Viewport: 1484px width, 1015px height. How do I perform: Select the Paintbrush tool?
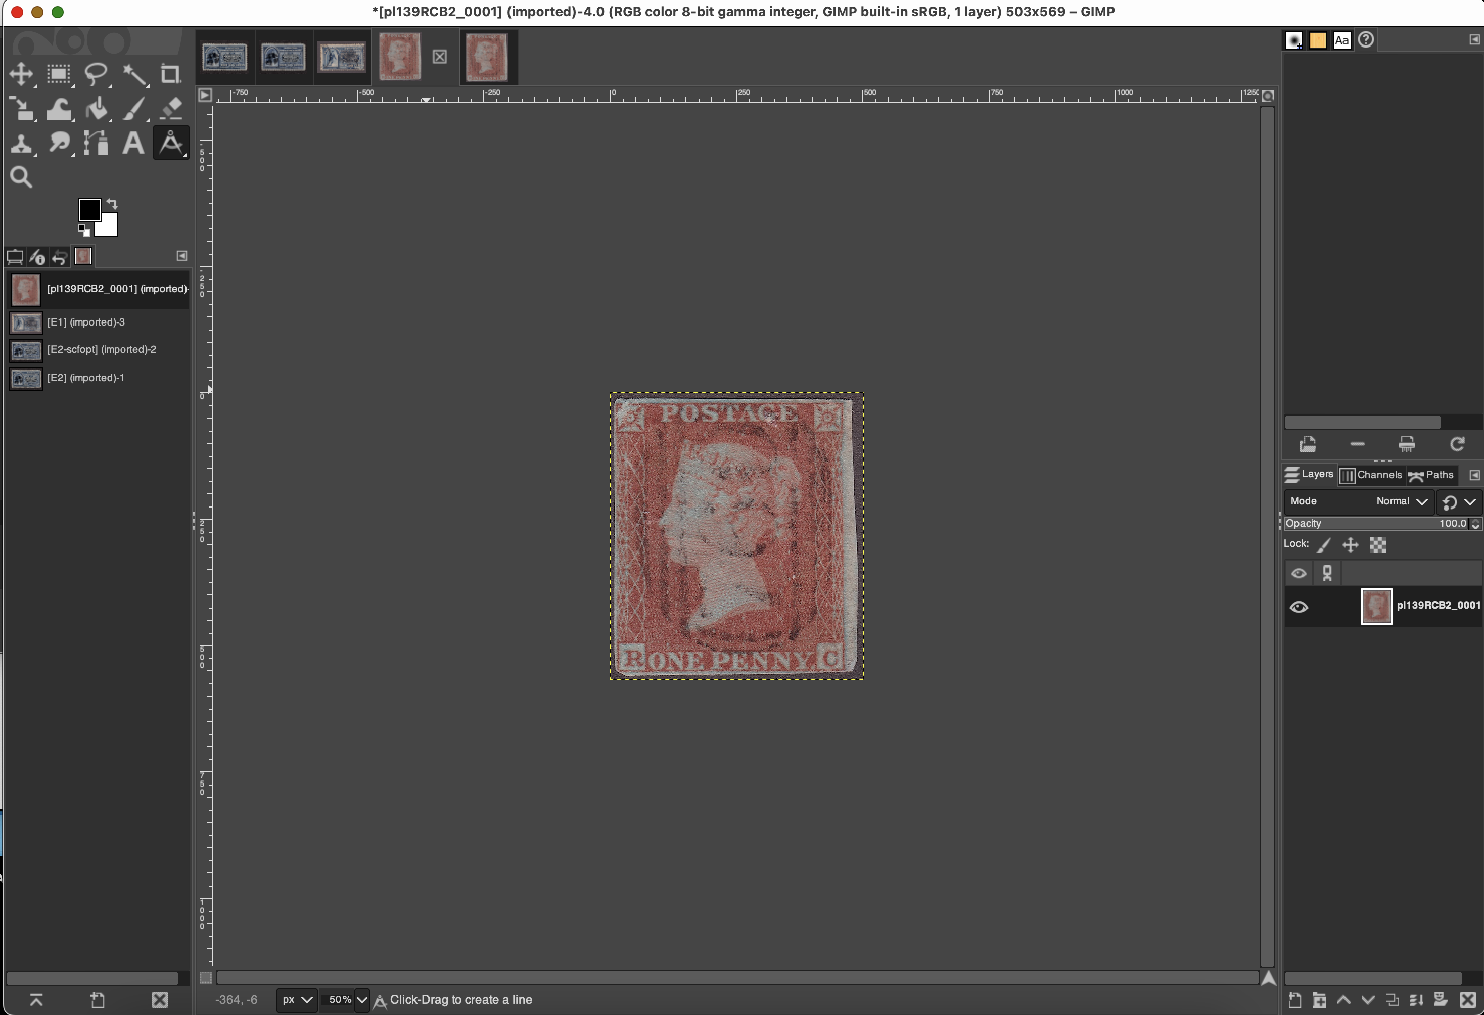(x=134, y=109)
